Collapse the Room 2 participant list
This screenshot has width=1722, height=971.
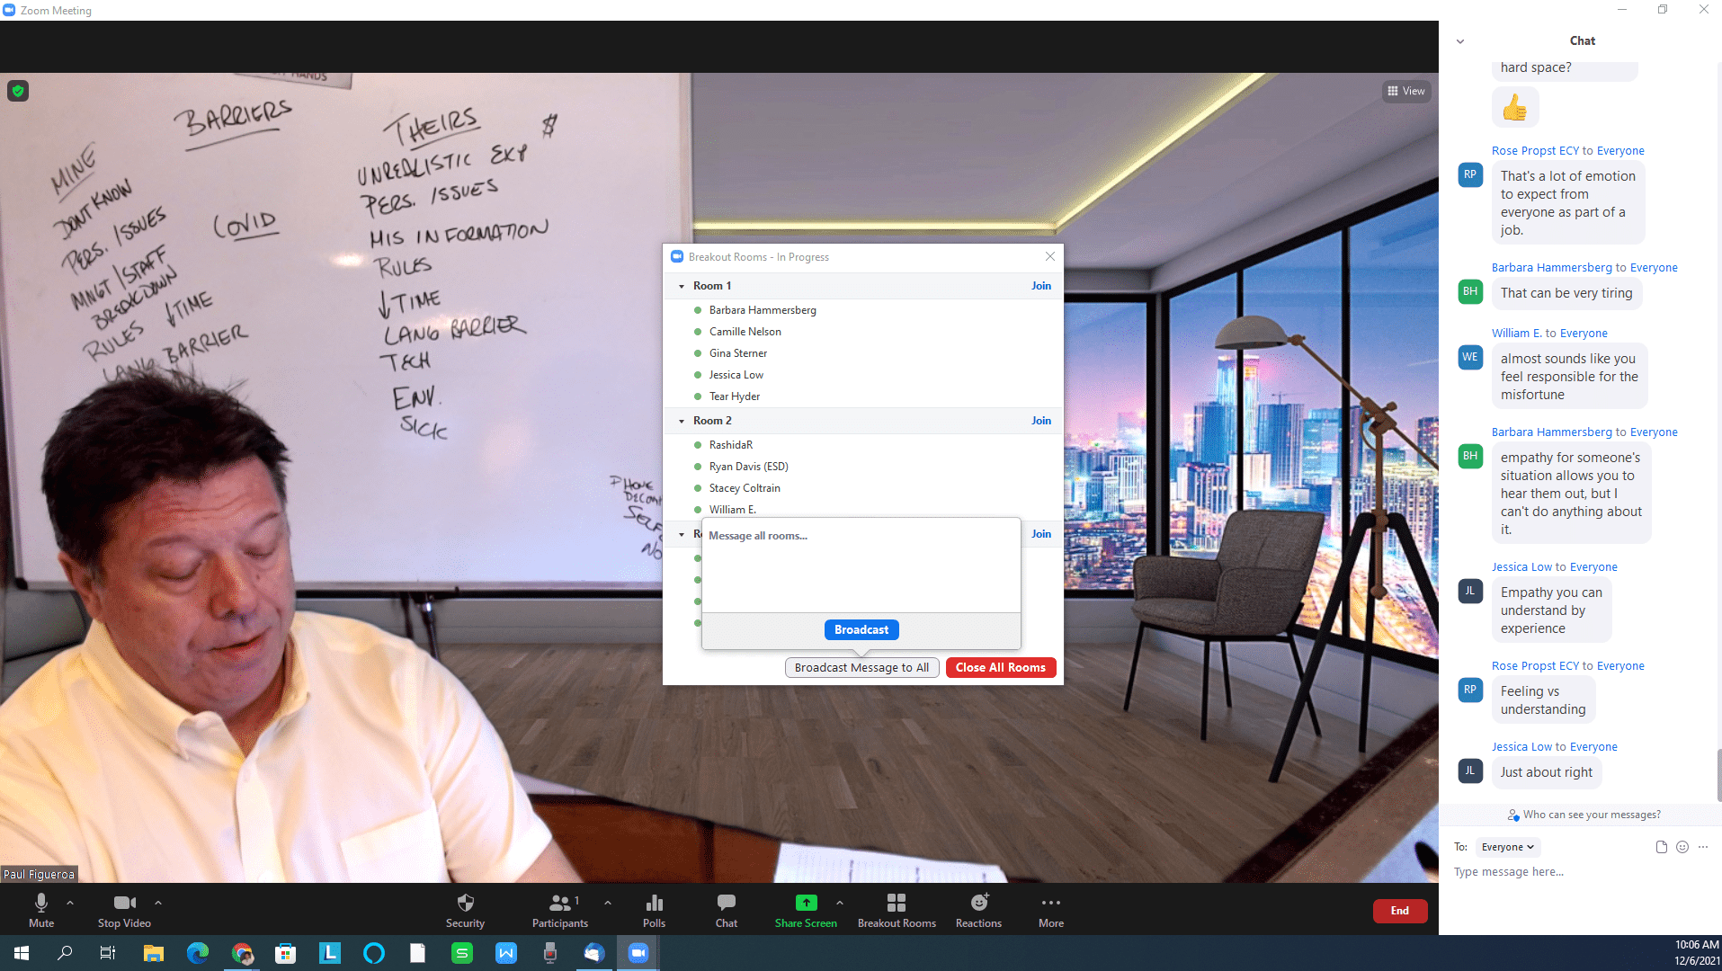(682, 421)
